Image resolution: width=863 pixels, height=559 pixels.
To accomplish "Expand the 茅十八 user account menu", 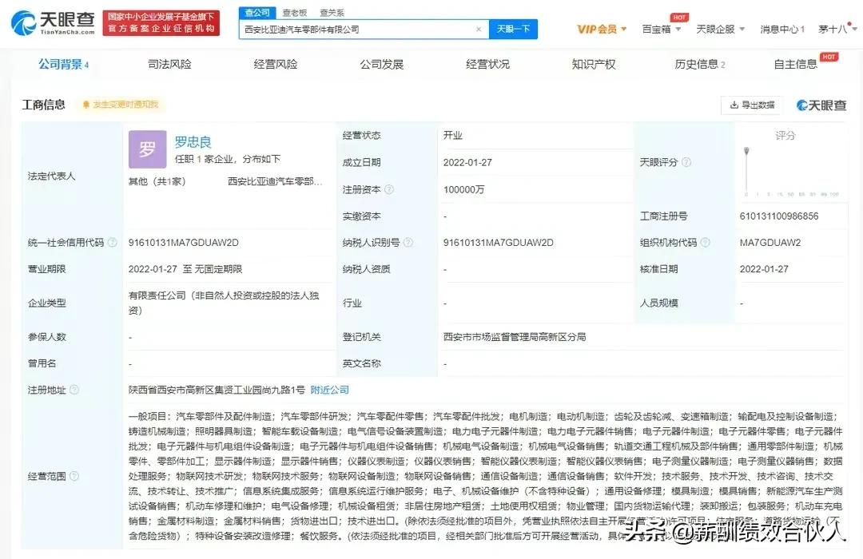I will pyautogui.click(x=837, y=30).
